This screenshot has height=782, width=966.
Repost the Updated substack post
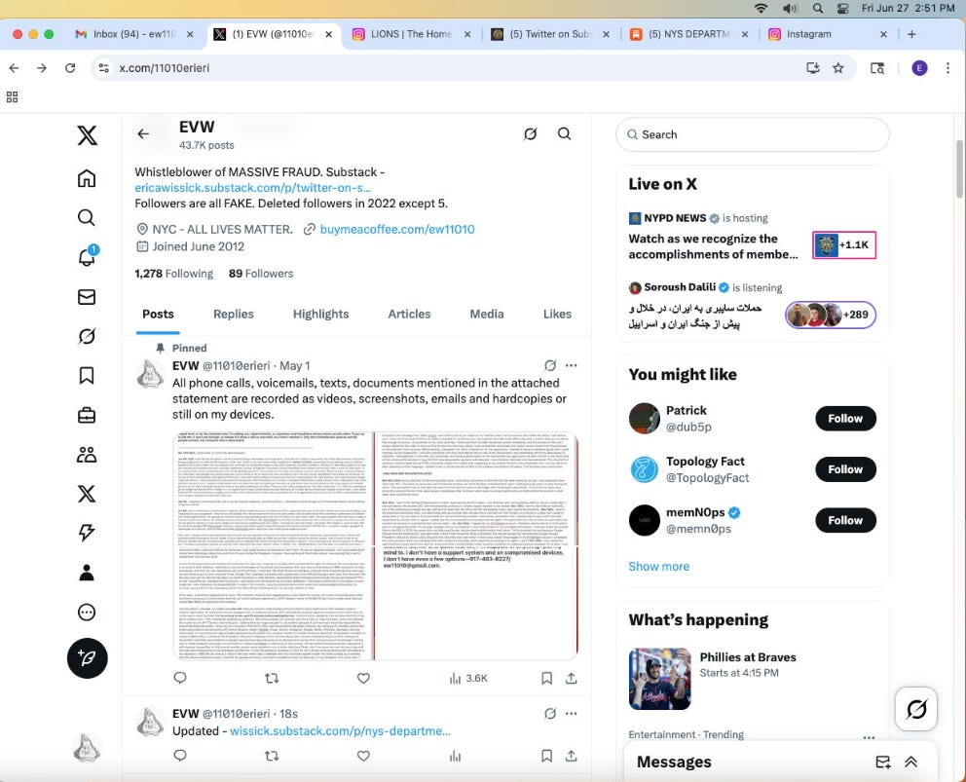click(272, 756)
